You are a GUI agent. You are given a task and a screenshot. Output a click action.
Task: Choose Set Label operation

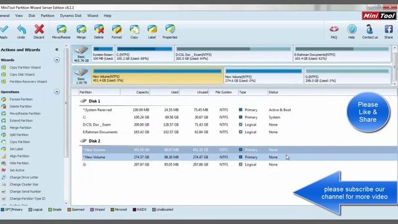16,149
